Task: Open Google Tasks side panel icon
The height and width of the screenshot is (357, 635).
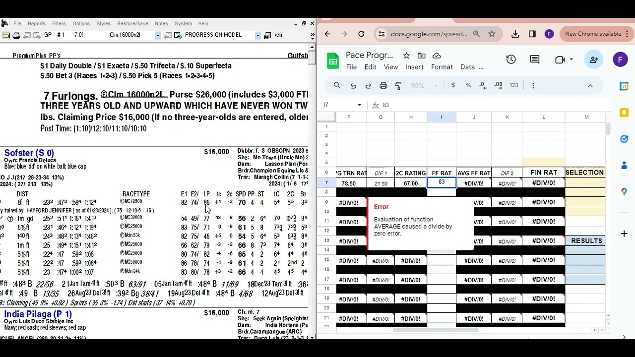Action: (624, 139)
